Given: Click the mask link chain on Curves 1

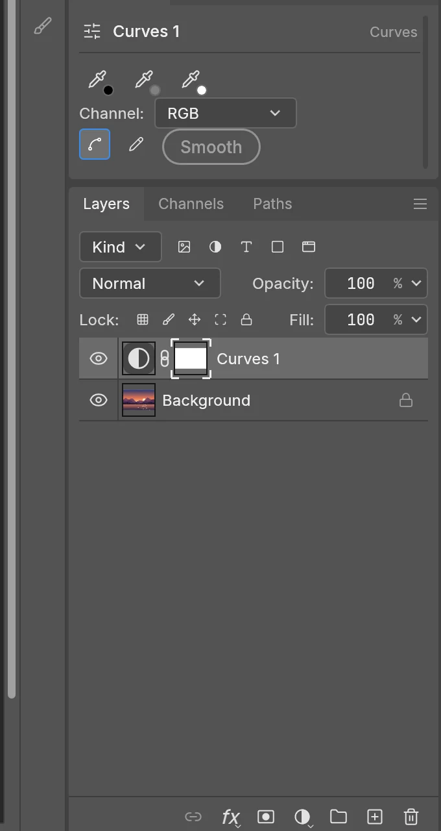Looking at the screenshot, I should [165, 358].
